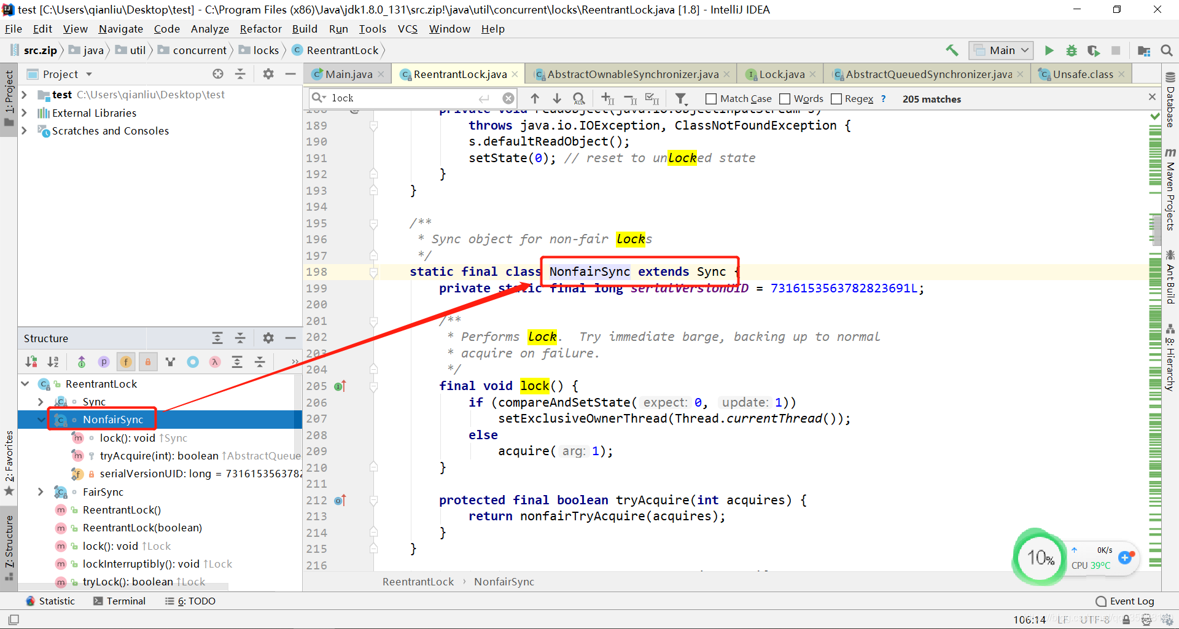Viewport: 1179px width, 629px height.
Task: Close the find bar
Action: 1152,97
